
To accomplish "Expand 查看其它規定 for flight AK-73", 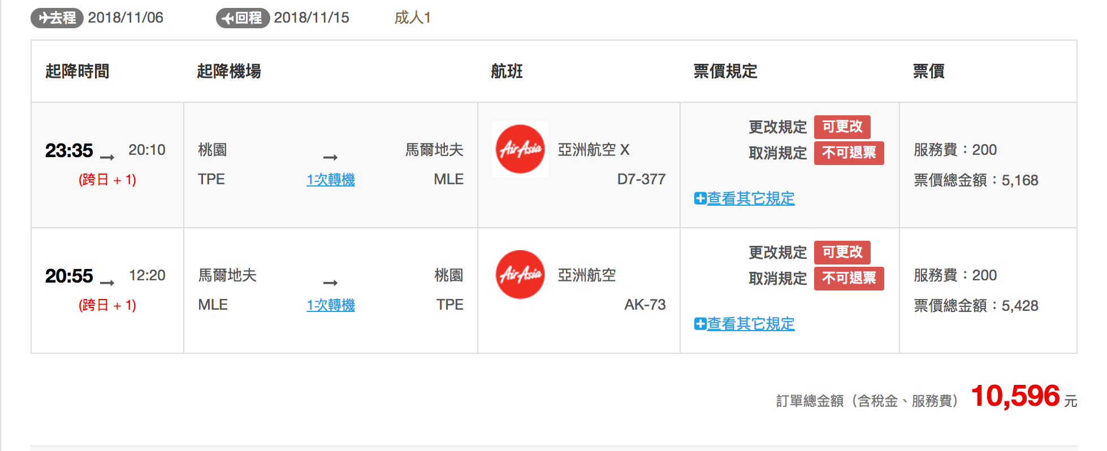I will coord(751,324).
